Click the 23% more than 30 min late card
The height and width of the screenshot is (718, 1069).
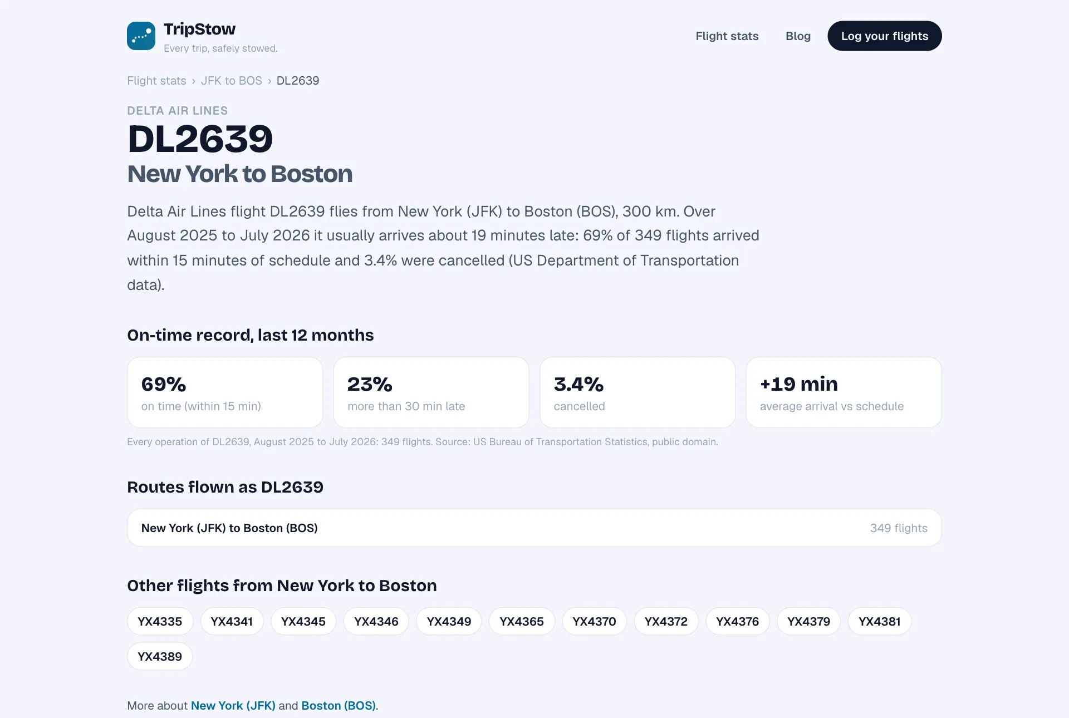click(431, 392)
